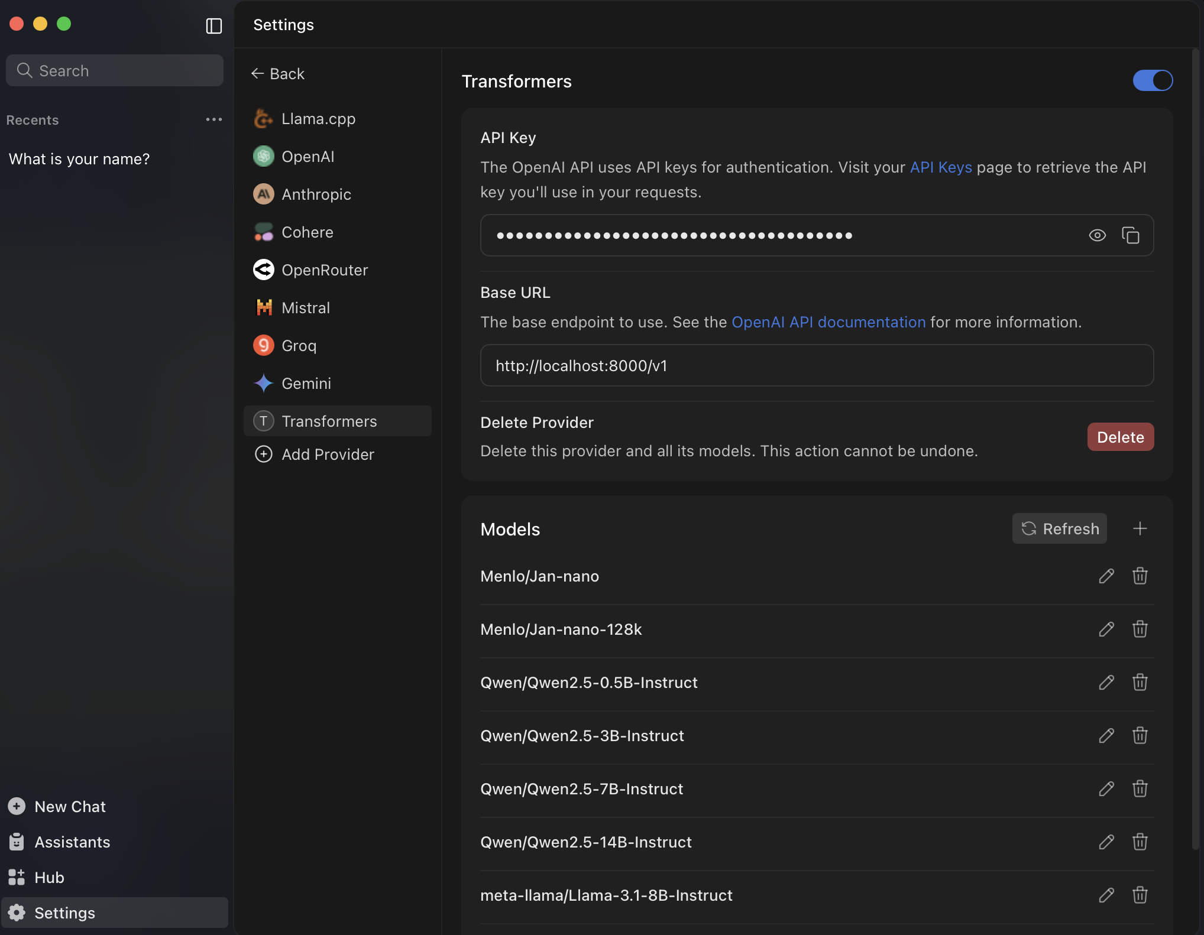Edit the Menlo/Jan-nano-128k model
The width and height of the screenshot is (1204, 935).
(1106, 629)
